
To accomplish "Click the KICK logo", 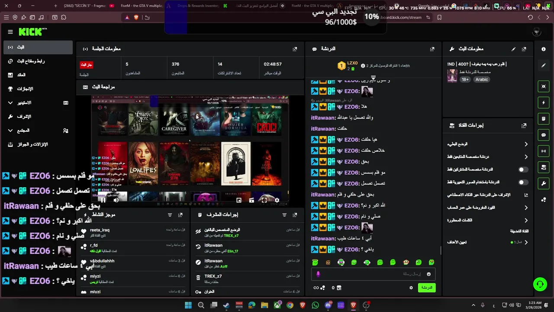I will pos(32,32).
